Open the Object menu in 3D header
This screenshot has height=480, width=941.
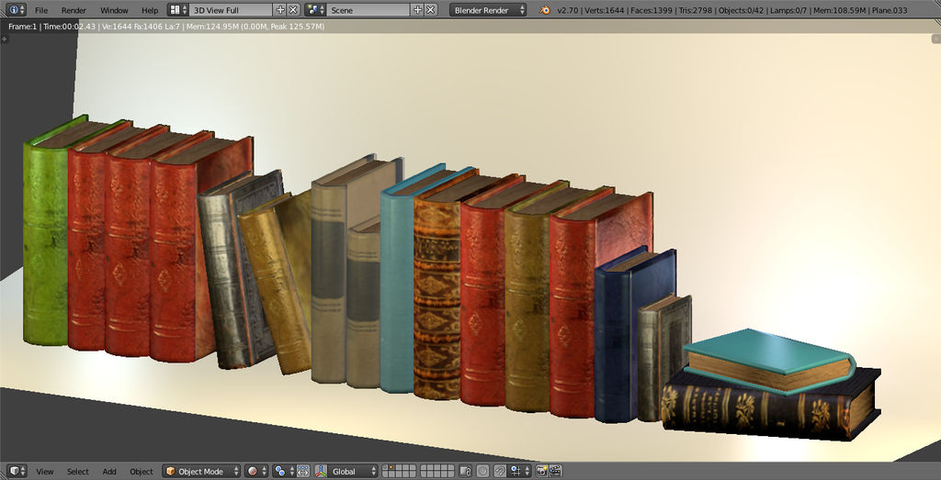(x=142, y=472)
